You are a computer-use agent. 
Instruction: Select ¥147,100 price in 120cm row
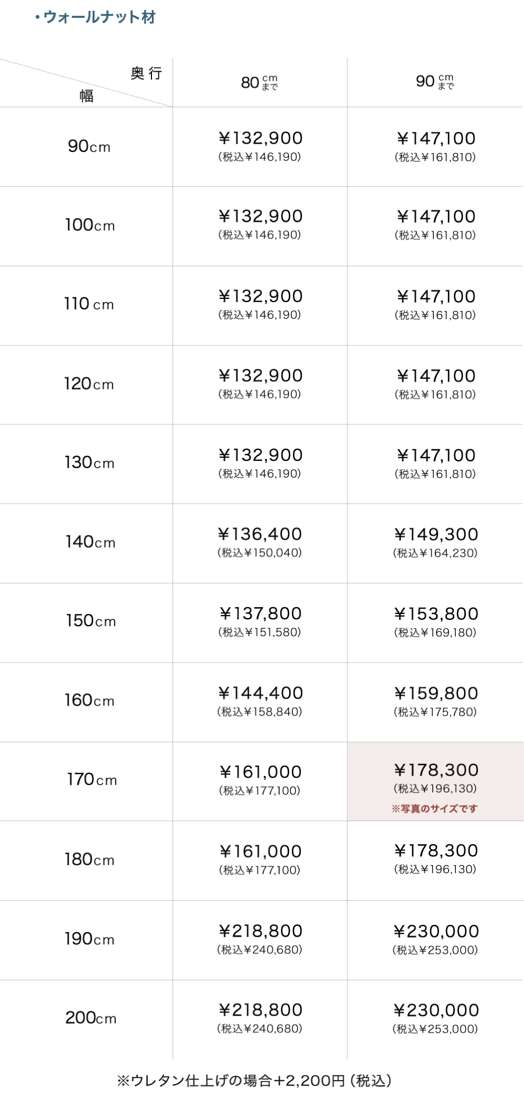(x=436, y=376)
